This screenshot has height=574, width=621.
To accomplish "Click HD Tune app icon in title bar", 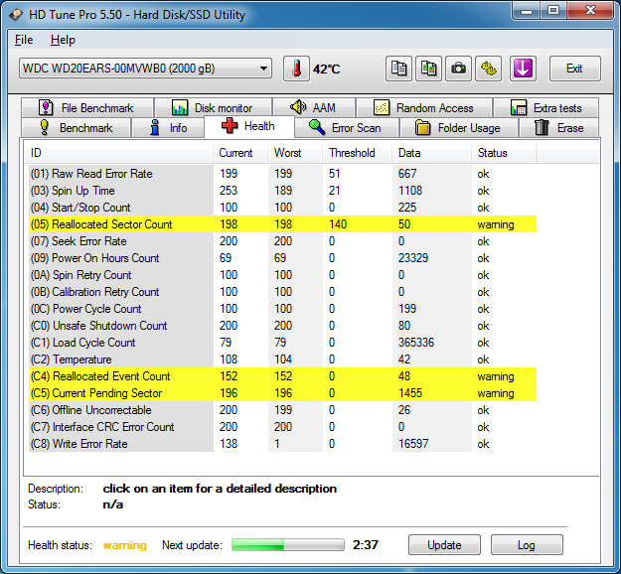I will pos(16,15).
